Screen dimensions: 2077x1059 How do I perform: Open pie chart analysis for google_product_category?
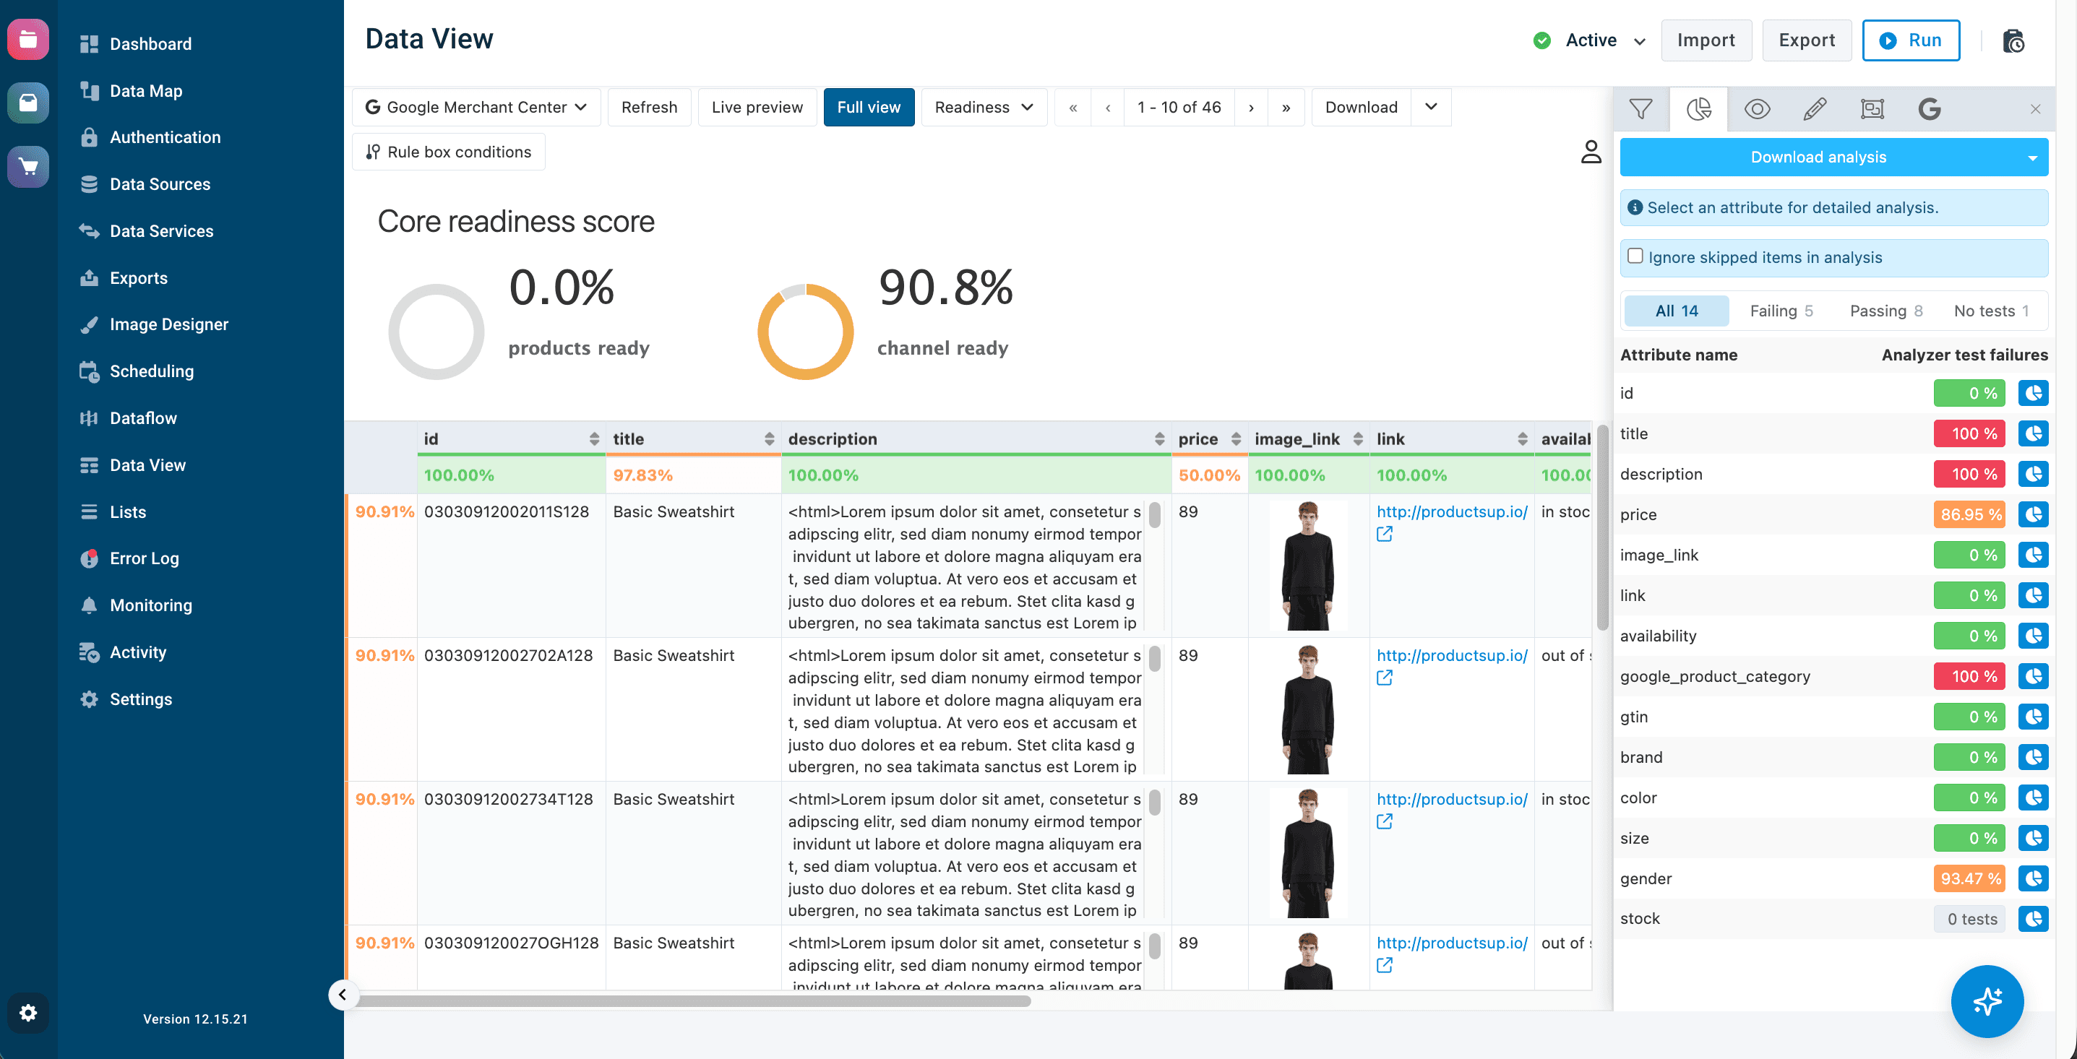coord(2033,676)
